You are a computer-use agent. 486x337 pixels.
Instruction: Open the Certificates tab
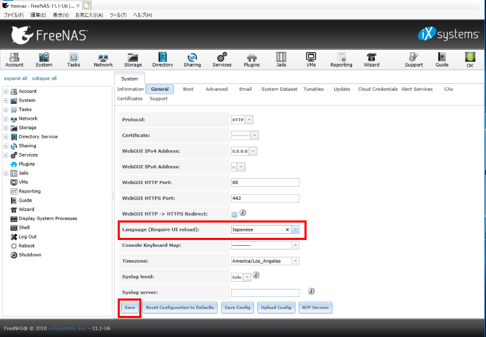point(130,99)
